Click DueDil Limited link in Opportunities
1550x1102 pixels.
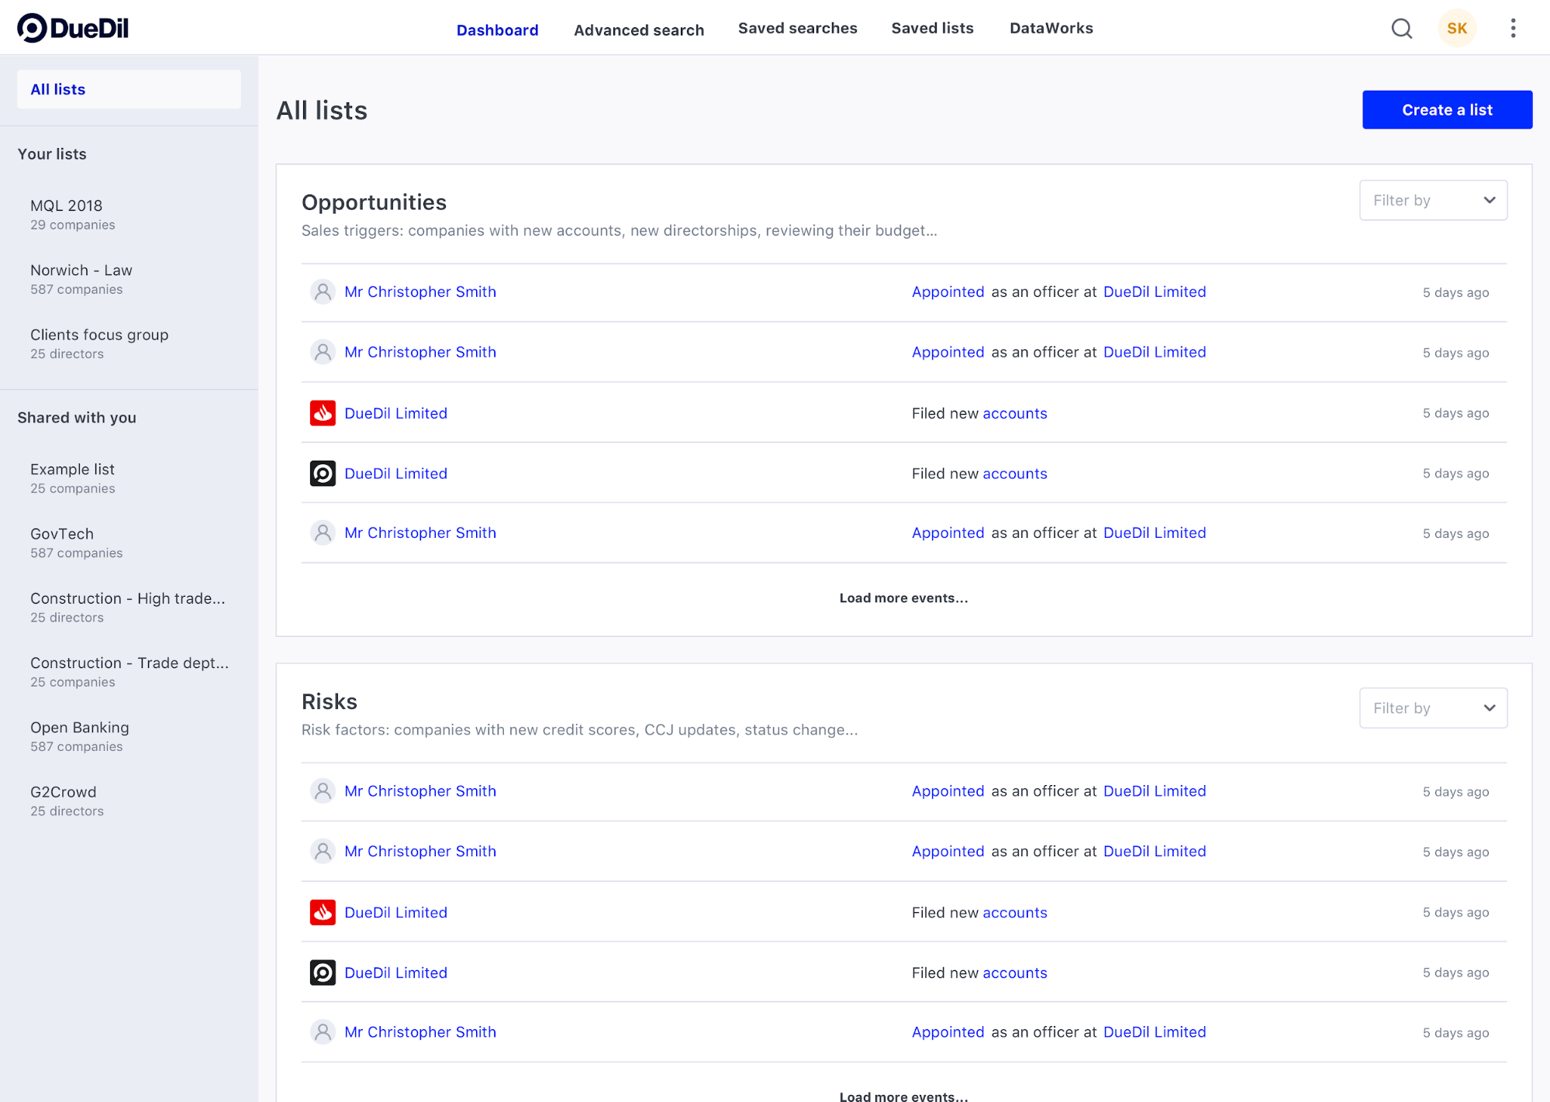pyautogui.click(x=395, y=412)
